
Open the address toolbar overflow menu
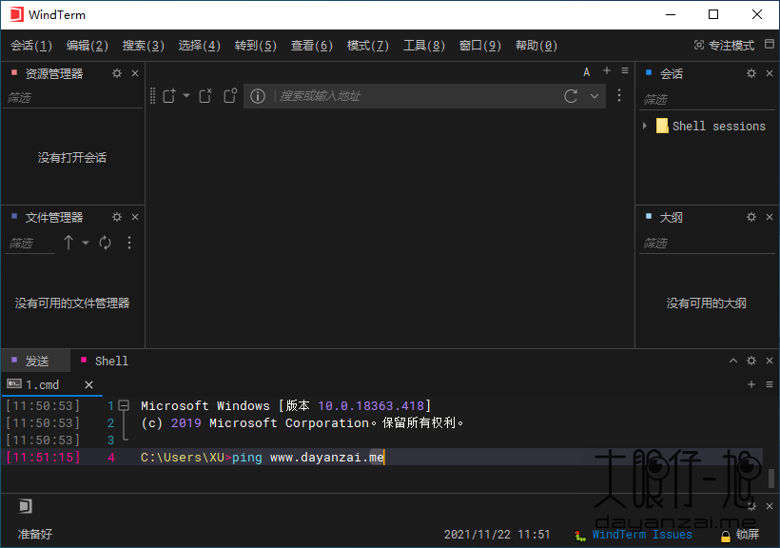click(x=619, y=95)
